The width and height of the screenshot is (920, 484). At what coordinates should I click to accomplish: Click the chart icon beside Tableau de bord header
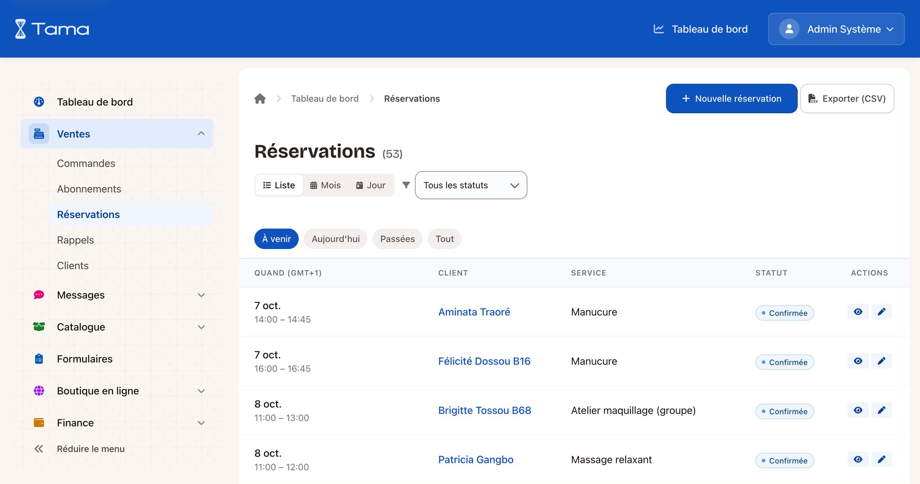pos(659,29)
